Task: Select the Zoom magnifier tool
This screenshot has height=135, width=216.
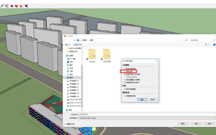Action: pos(2,6)
